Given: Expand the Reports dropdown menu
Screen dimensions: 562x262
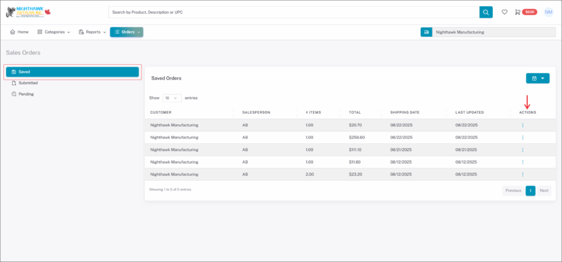Looking at the screenshot, I should 92,32.
